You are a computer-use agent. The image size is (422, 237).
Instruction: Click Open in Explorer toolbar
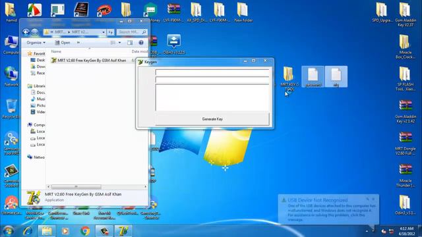(63, 42)
